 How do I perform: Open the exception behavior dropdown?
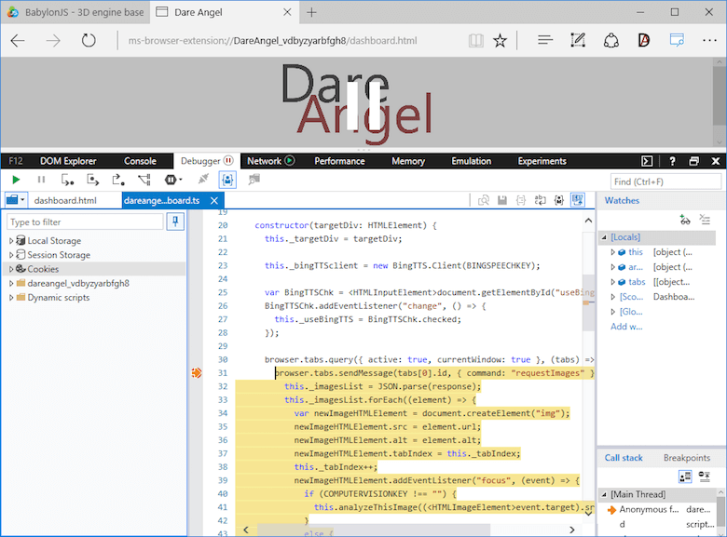pos(173,180)
